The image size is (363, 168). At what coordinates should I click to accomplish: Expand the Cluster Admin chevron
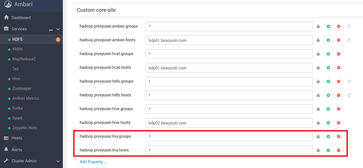click(x=58, y=161)
